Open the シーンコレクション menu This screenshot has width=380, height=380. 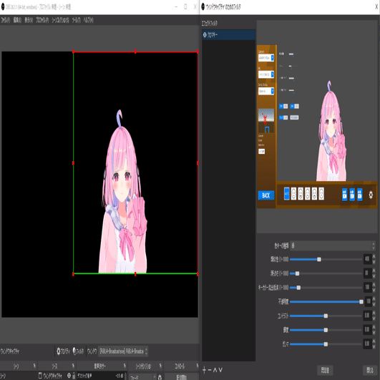tap(60, 20)
